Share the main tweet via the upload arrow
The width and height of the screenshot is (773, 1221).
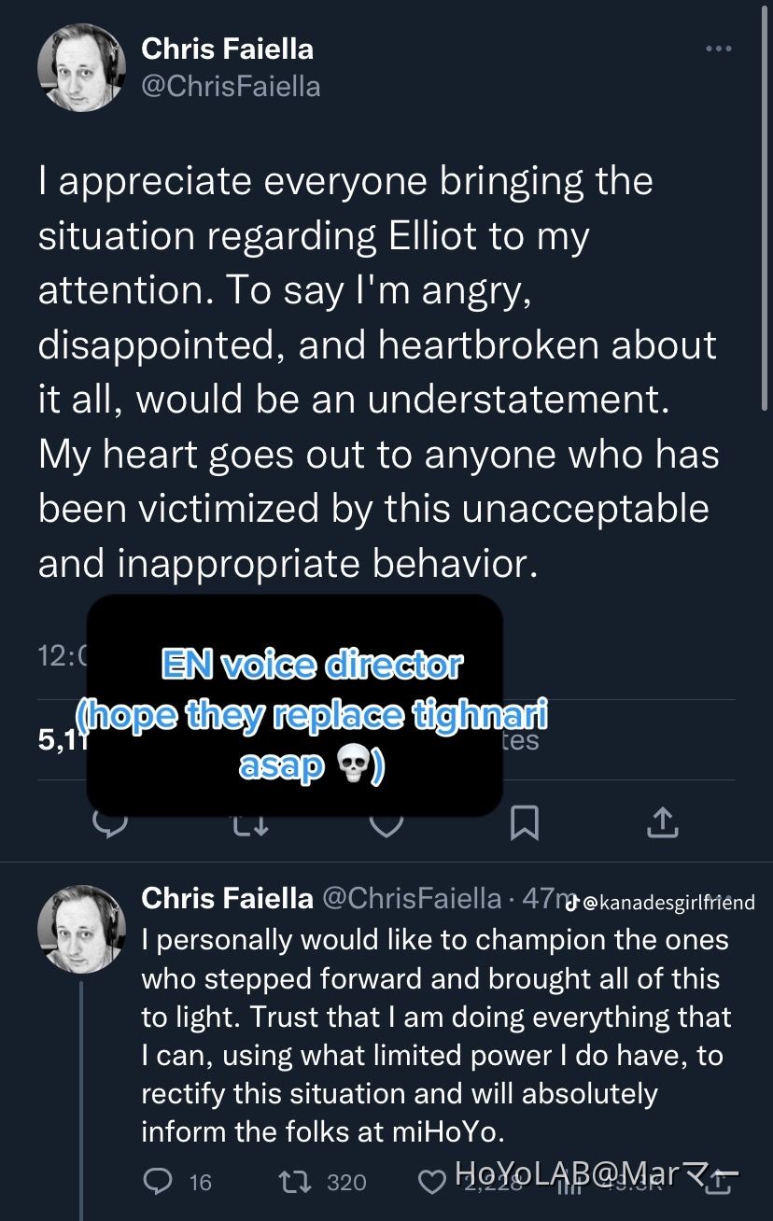pyautogui.click(x=663, y=823)
